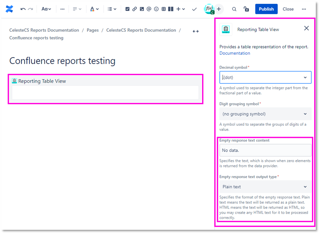Viewport: 320px width, 234px height.
Task: Click the Empty response text content field
Action: [265, 150]
